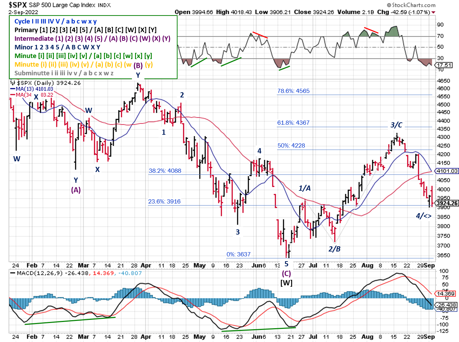Click the Intermediate wave legend row
The height and width of the screenshot is (342, 459).
coord(92,38)
